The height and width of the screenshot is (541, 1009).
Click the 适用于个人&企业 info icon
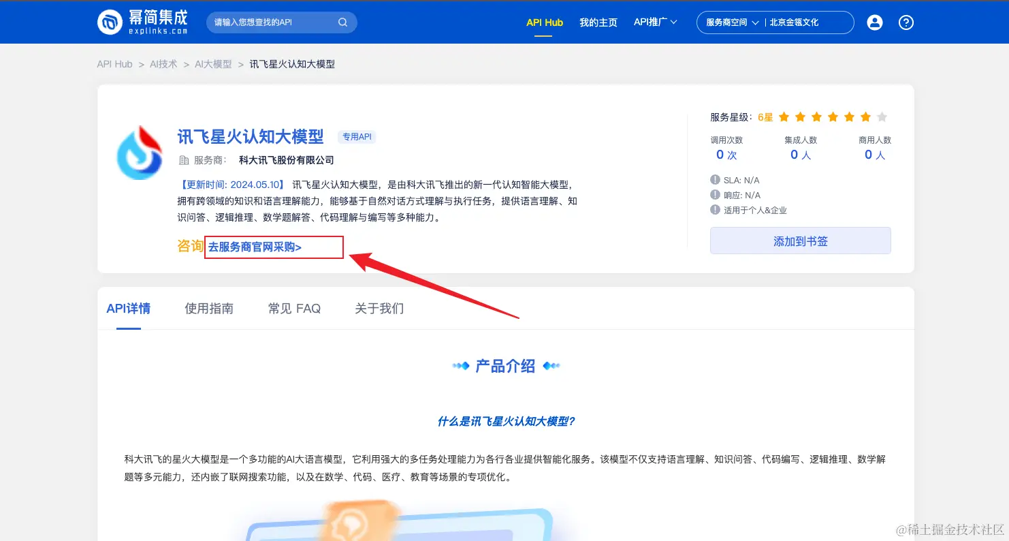coord(715,210)
